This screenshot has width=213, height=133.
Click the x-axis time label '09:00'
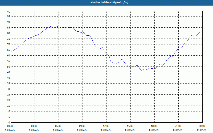point(83,126)
